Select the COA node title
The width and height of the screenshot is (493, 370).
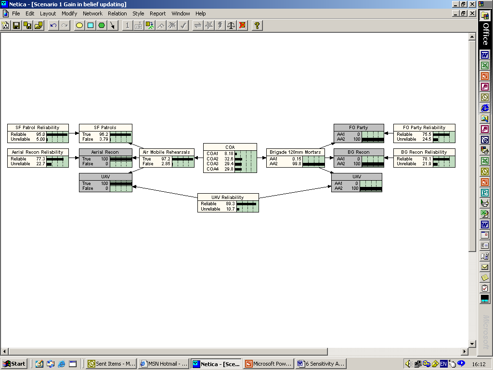230,147
